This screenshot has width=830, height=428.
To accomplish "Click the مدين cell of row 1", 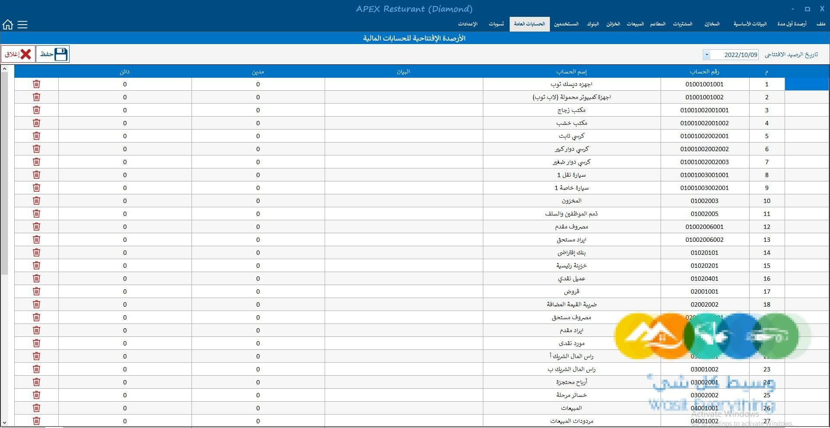I will pyautogui.click(x=258, y=84).
